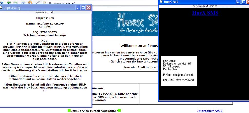Click AGB paragraph 4 about Nutzungsbedingungen
The image size is (249, 113).
[x=45, y=87]
